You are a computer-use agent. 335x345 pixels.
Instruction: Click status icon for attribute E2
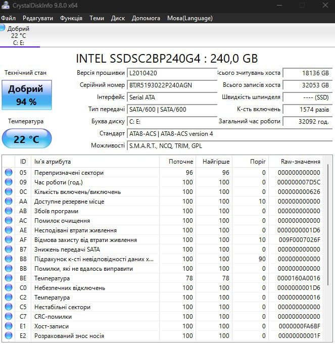[x=9, y=336]
